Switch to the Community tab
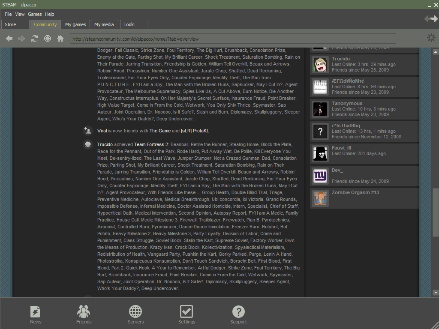Viewport: 439px width, 329px height. click(45, 24)
